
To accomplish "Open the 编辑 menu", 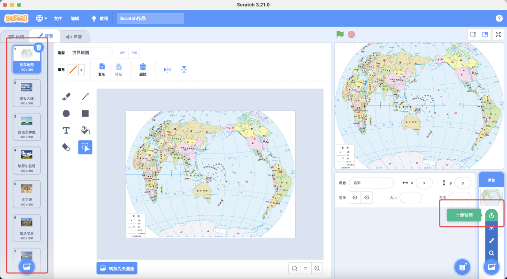I will [x=75, y=18].
